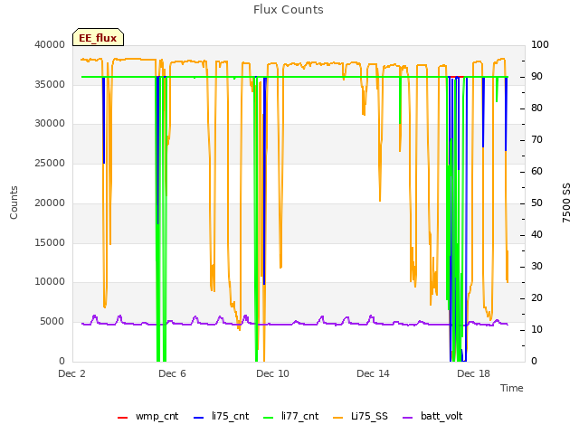The height and width of the screenshot is (434, 579).
Task: Toggle the li75_cnt legend entry
Action: (221, 416)
